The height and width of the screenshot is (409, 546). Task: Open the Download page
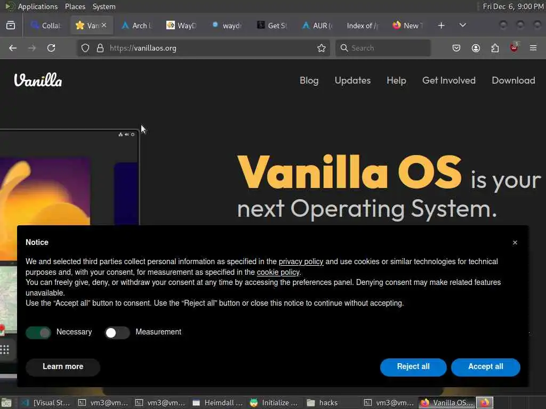513,80
